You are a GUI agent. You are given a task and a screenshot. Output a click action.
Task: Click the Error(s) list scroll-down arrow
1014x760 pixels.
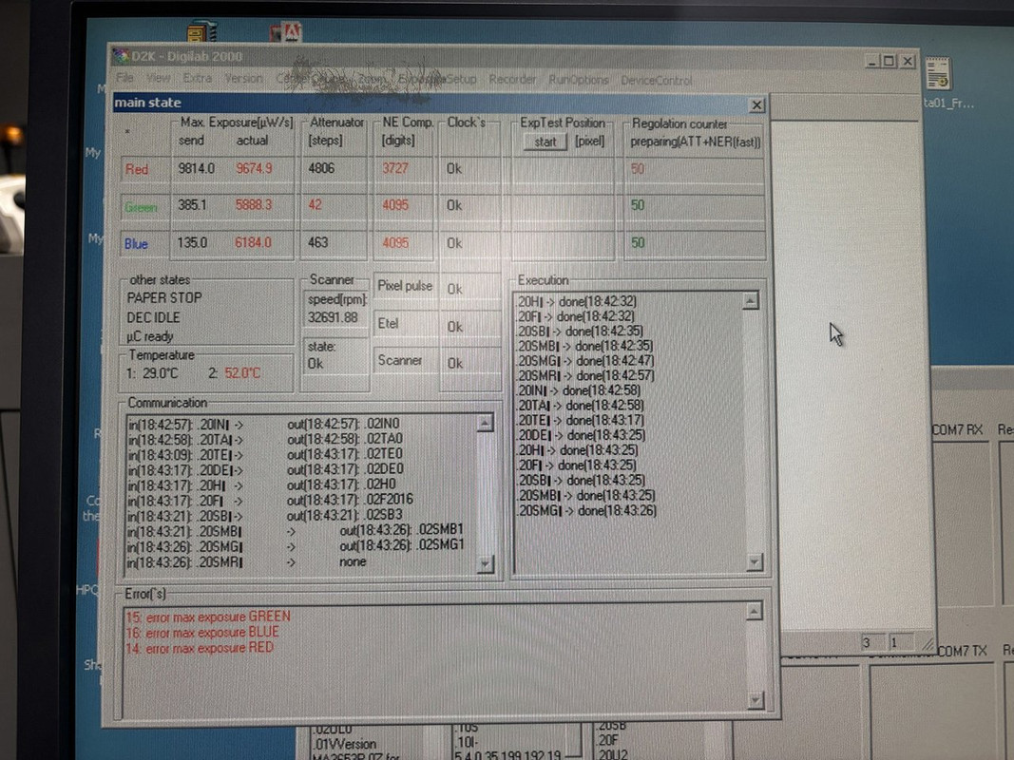coord(756,700)
